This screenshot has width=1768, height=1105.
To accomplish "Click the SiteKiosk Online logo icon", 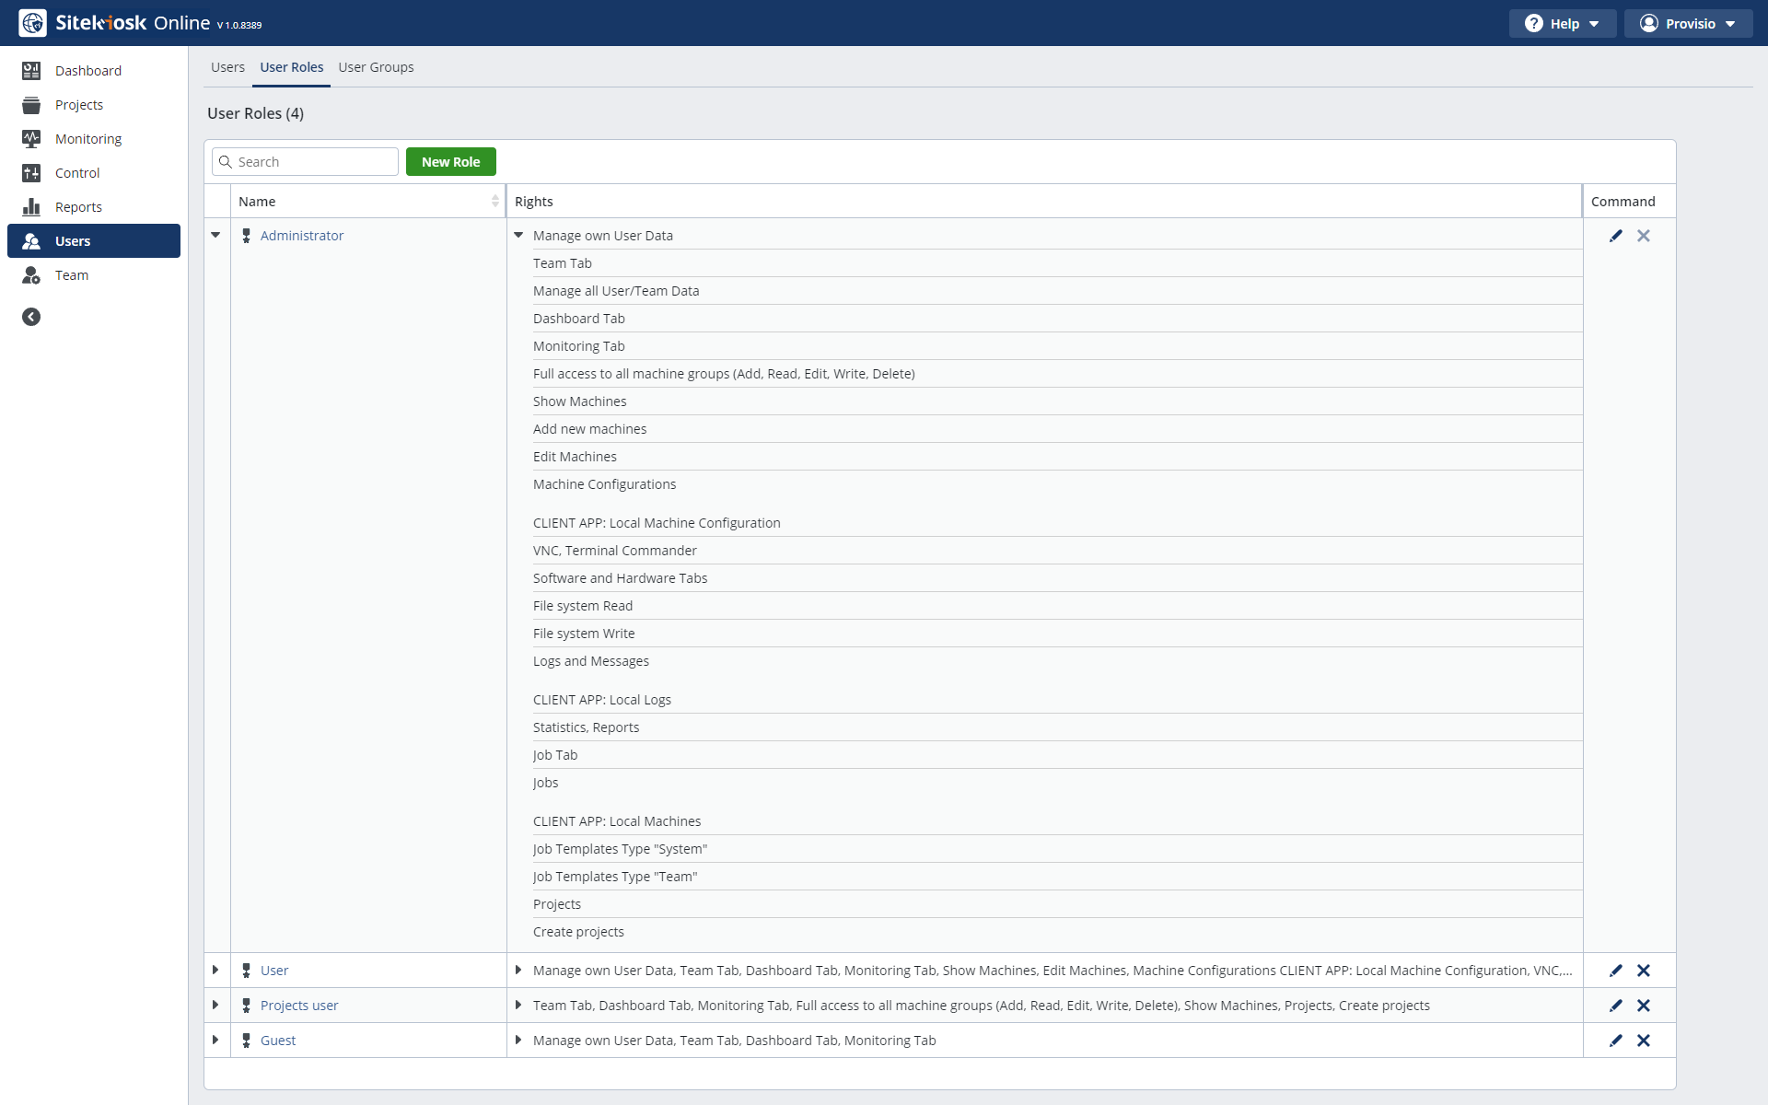I will [x=32, y=23].
